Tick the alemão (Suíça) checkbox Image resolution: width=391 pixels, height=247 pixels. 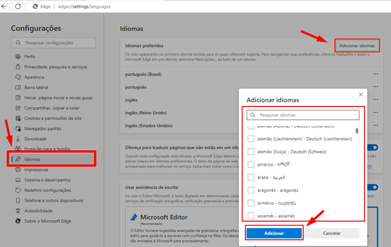point(252,152)
